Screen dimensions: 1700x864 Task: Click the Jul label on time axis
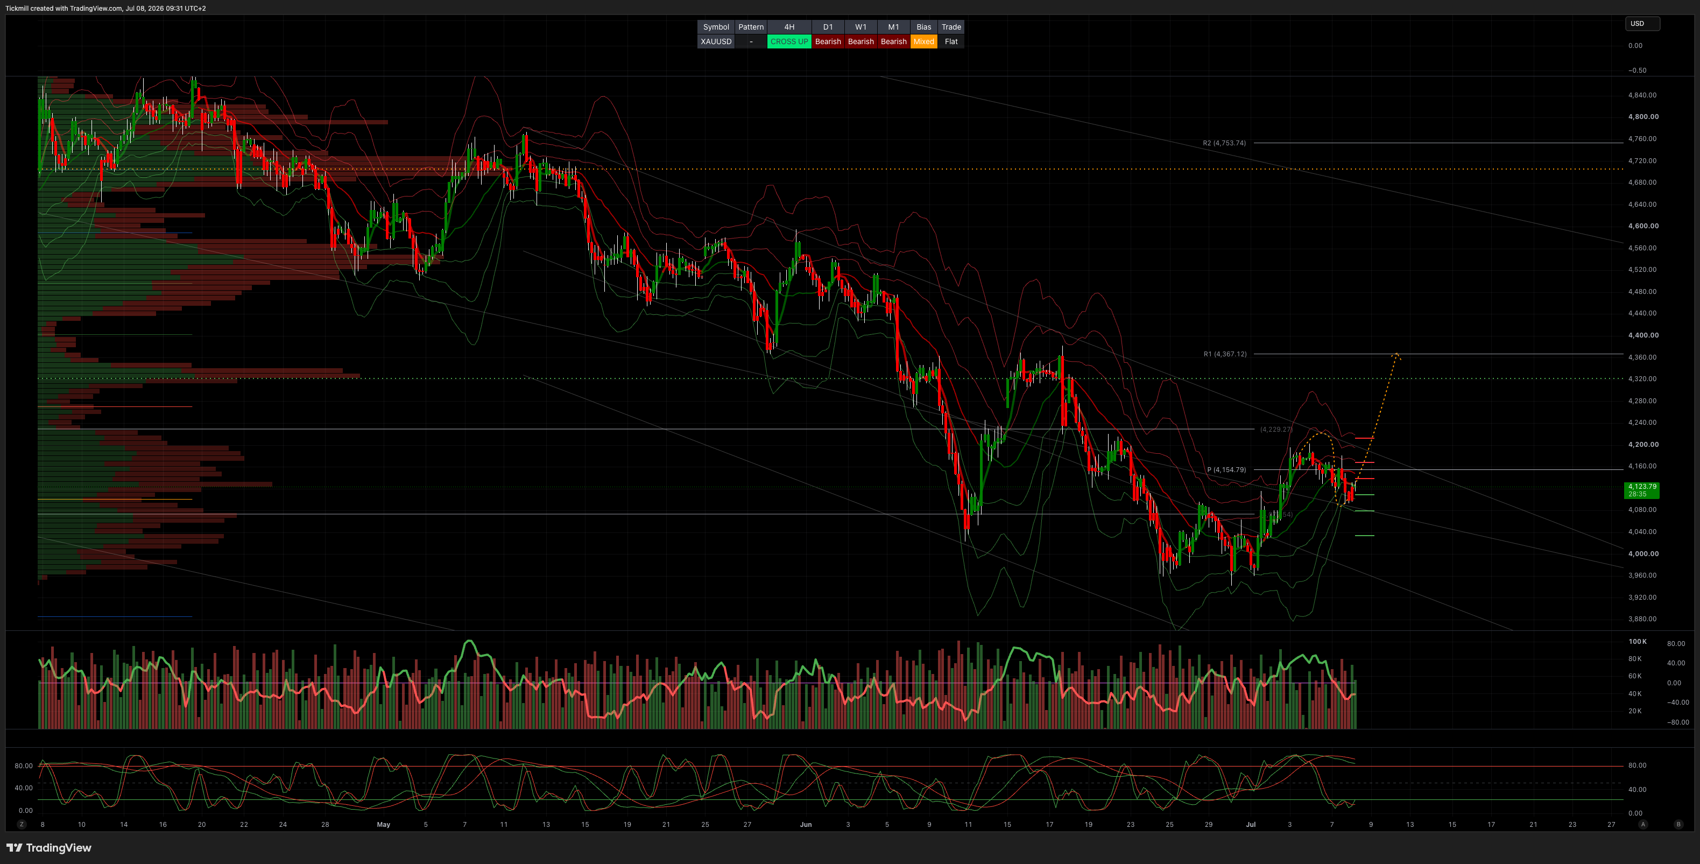pyautogui.click(x=1250, y=824)
